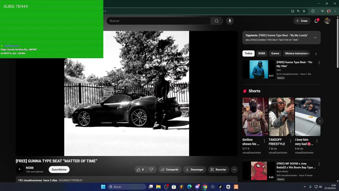Image resolution: width=339 pixels, height=191 pixels.
Task: Select the Todos filter chip
Action: coord(248,54)
